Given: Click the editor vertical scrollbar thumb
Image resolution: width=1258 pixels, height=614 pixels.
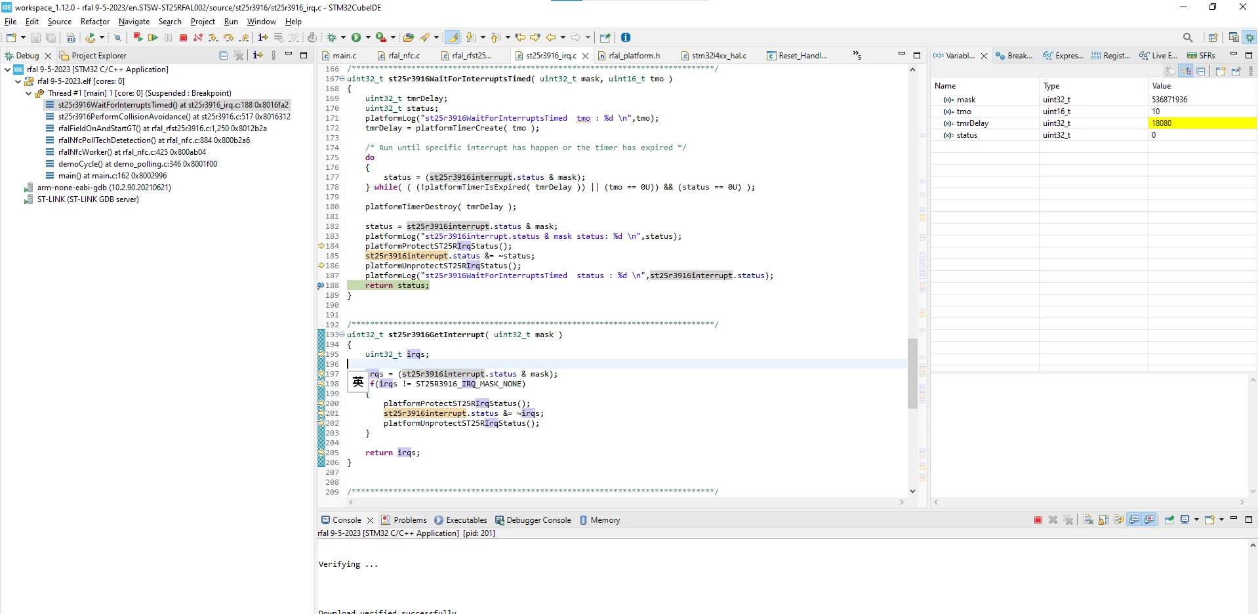Looking at the screenshot, I should (x=912, y=373).
